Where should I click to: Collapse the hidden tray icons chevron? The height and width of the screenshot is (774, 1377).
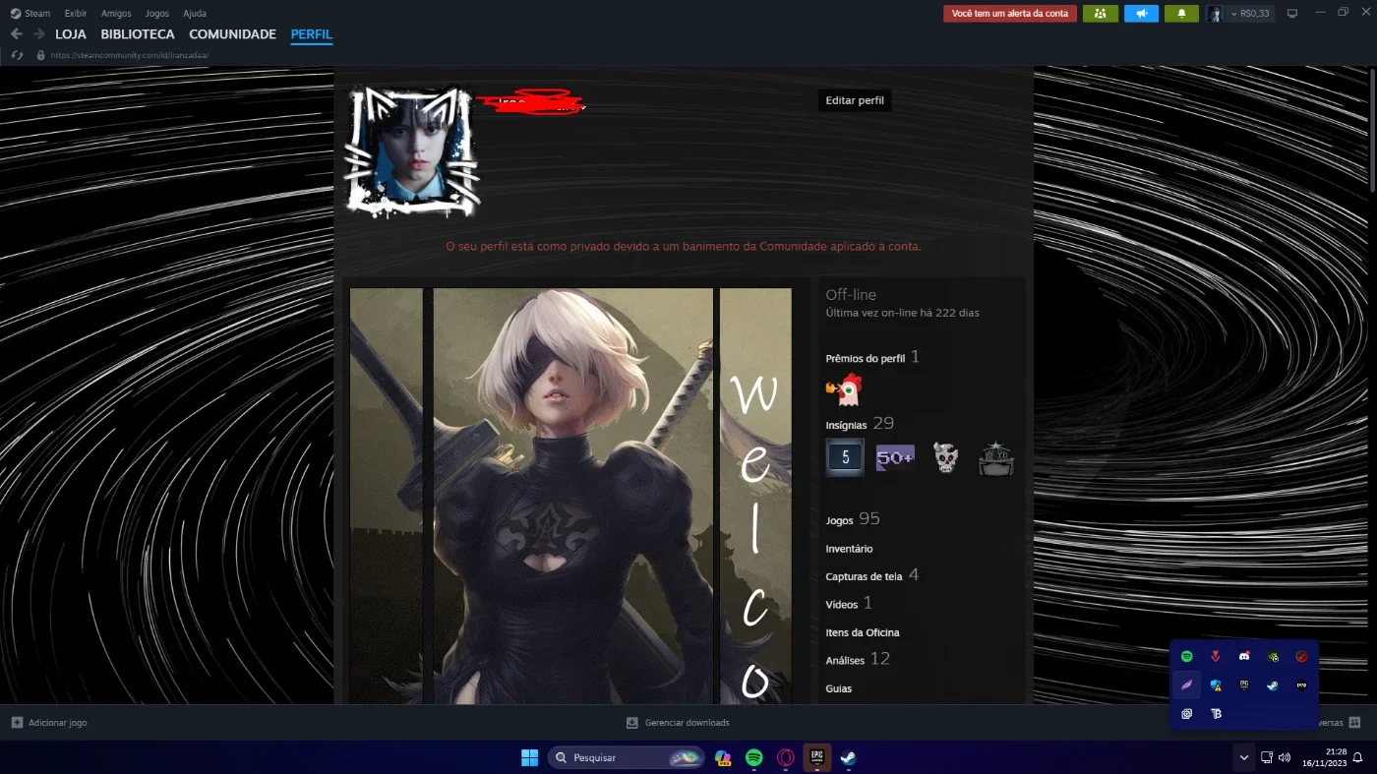pyautogui.click(x=1243, y=757)
